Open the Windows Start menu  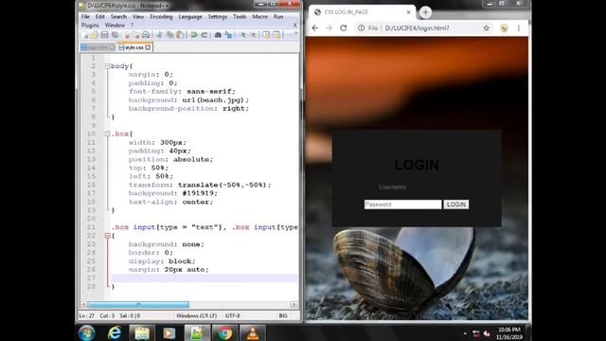(86, 332)
